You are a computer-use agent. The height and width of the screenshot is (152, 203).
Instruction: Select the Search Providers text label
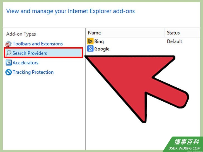pyautogui.click(x=30, y=53)
